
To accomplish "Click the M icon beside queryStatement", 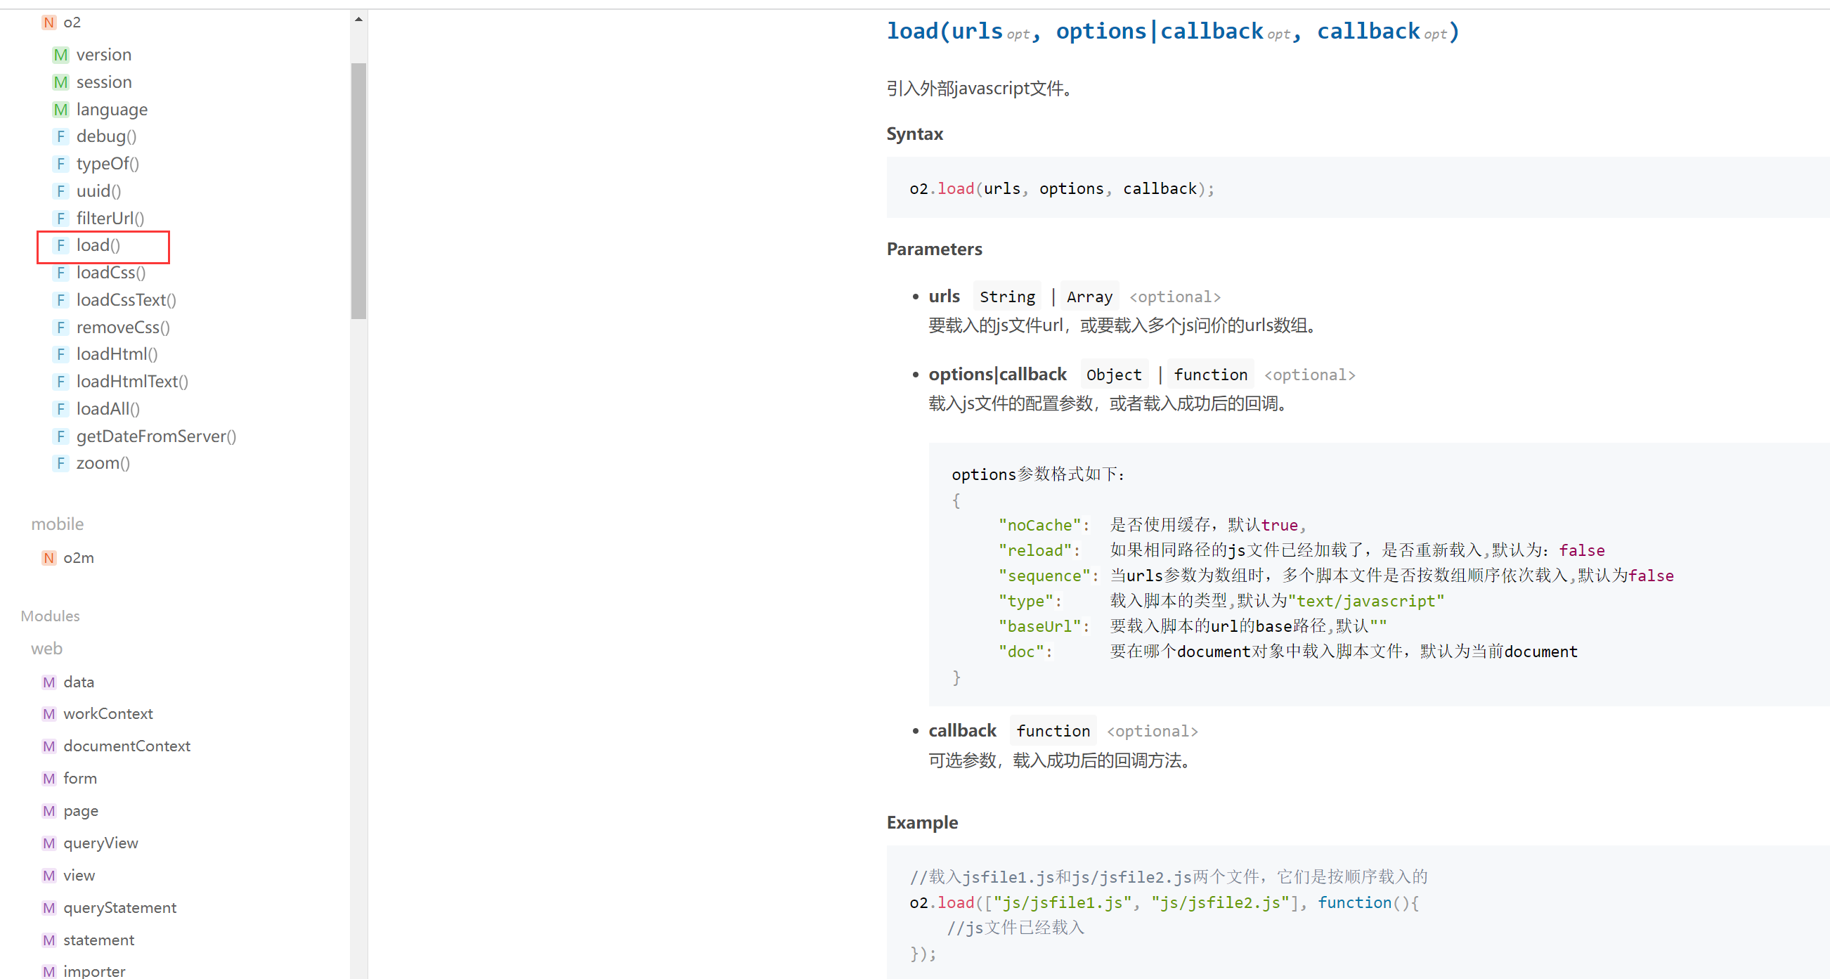I will [x=48, y=908].
